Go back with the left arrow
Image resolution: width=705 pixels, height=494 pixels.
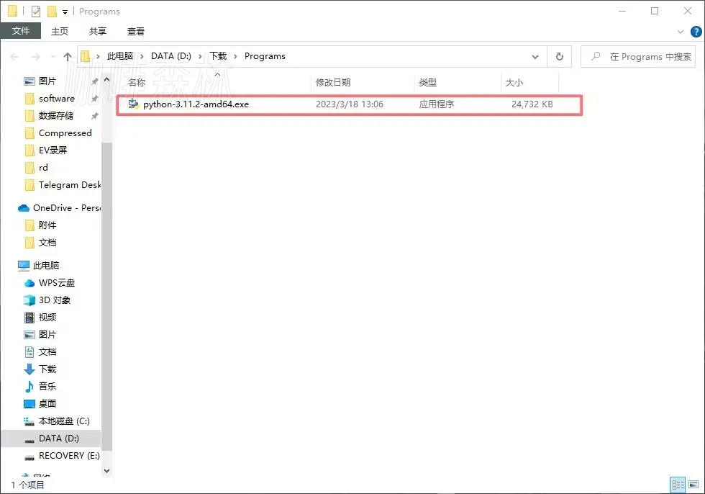coord(15,57)
